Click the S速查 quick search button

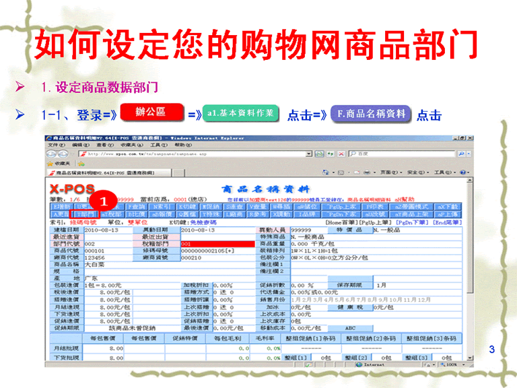234,207
